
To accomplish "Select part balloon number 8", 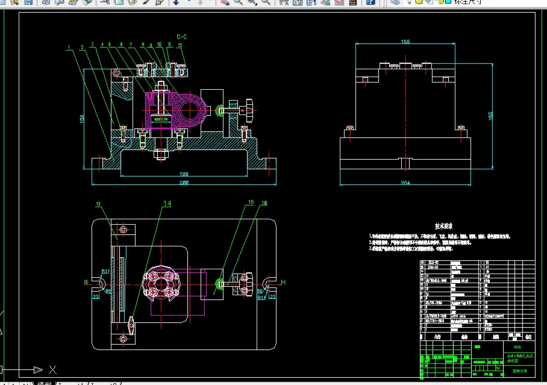I will (143, 45).
